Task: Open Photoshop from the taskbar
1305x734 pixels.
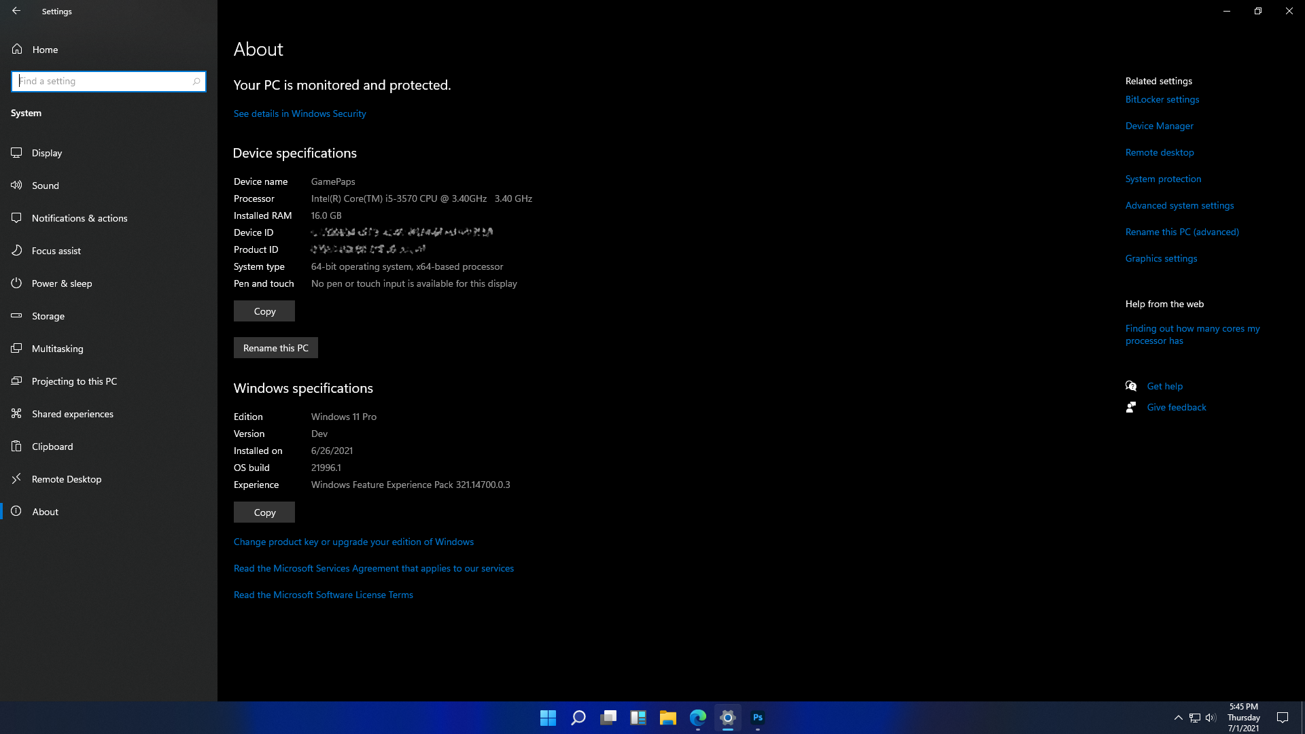Action: [757, 717]
